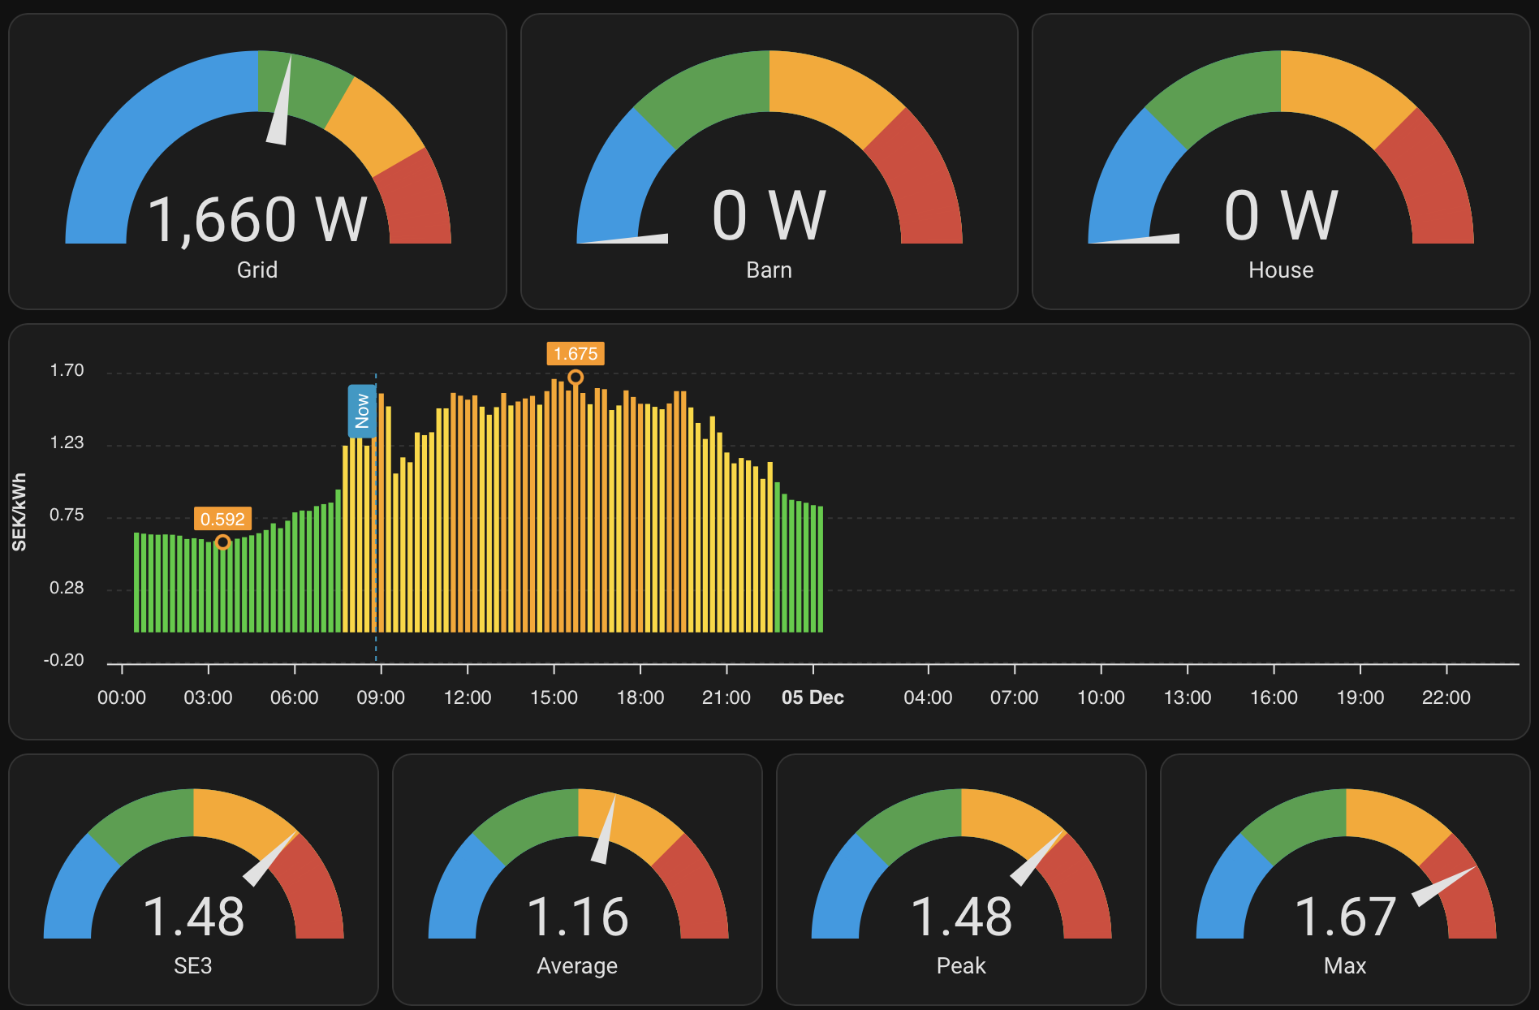Click the Peak price gauge
The width and height of the screenshot is (1539, 1010).
coord(961,879)
